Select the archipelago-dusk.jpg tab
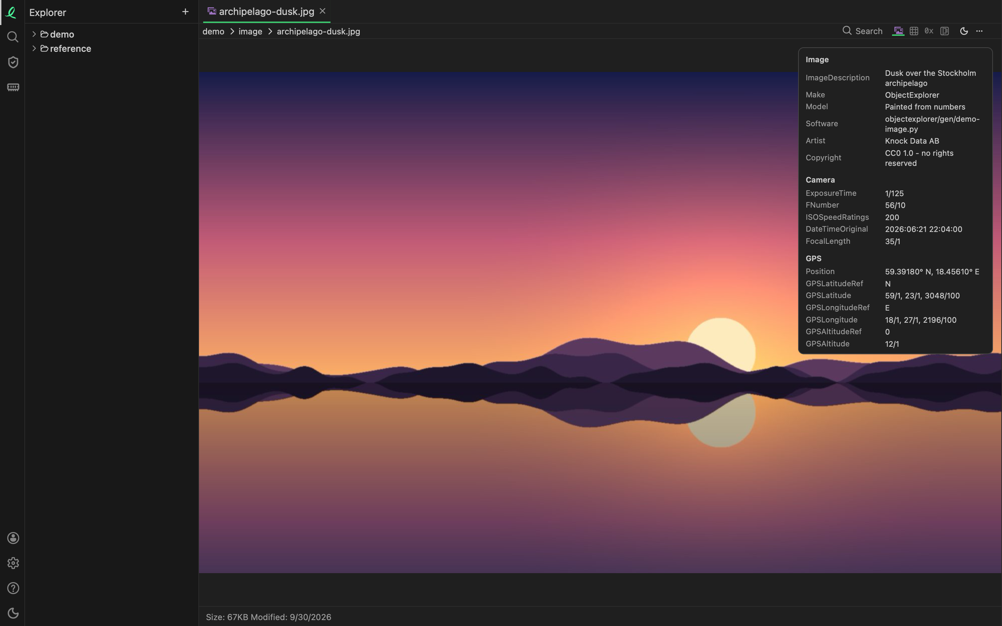 tap(266, 11)
